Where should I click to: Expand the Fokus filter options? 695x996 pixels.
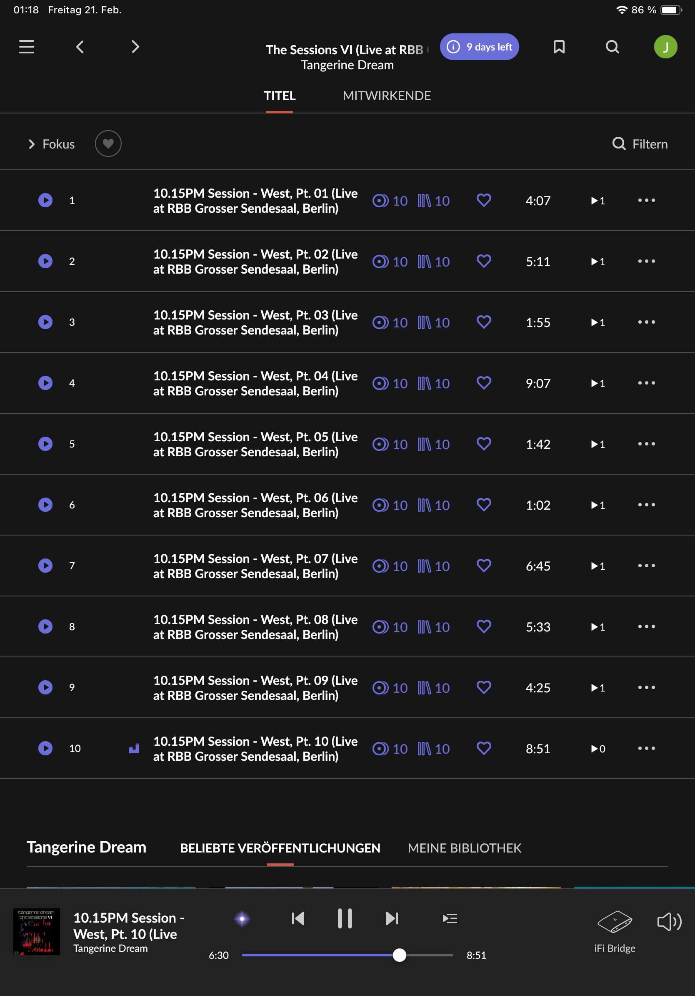click(x=51, y=144)
